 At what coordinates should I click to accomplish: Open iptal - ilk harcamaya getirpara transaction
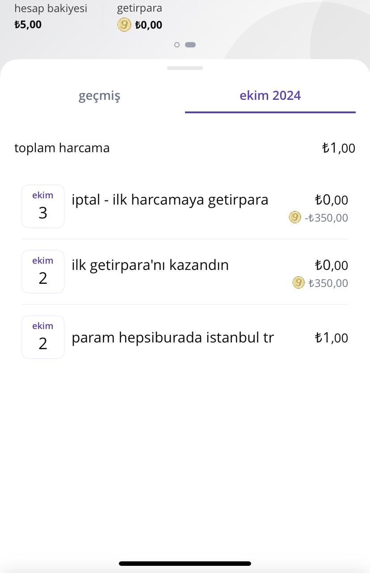pyautogui.click(x=185, y=206)
